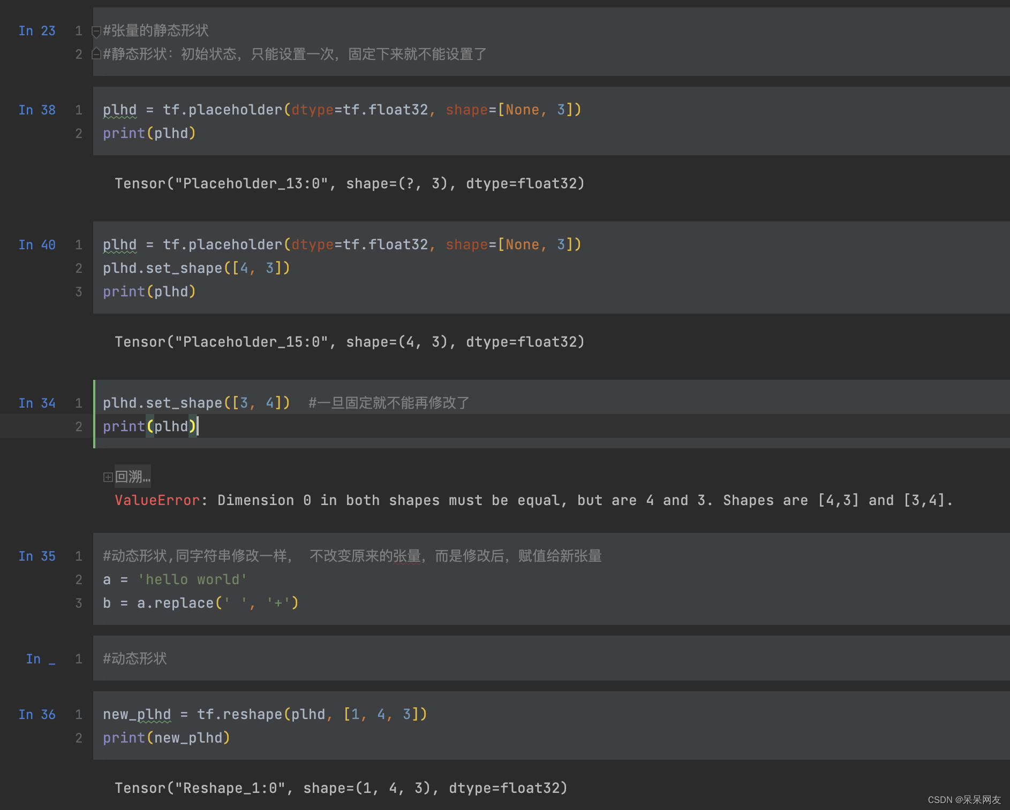This screenshot has height=810, width=1010.
Task: Click comment #一旦固定就不能再修改了
Action: pos(389,403)
